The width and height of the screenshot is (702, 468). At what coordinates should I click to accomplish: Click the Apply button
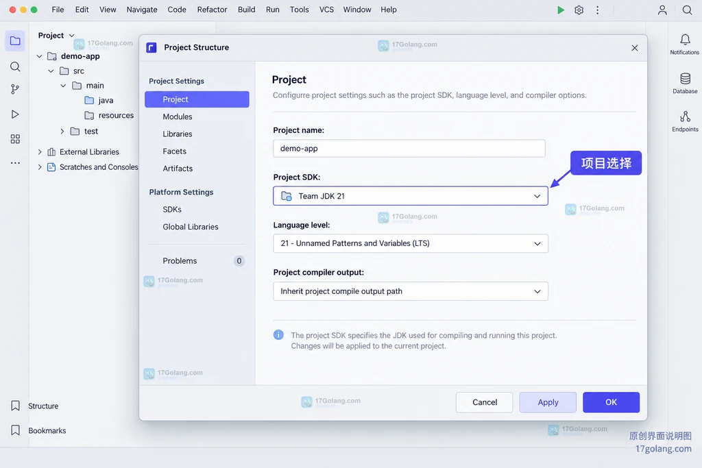pos(548,402)
